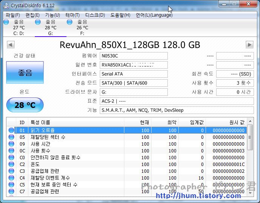Screen dimensions: 260x203
Task: Click status circle icon for attribute C3
Action: pos(11,171)
